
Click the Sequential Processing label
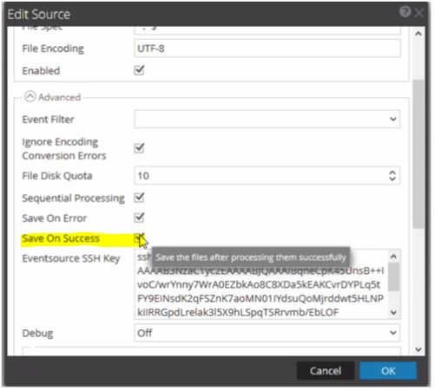pyautogui.click(x=74, y=198)
